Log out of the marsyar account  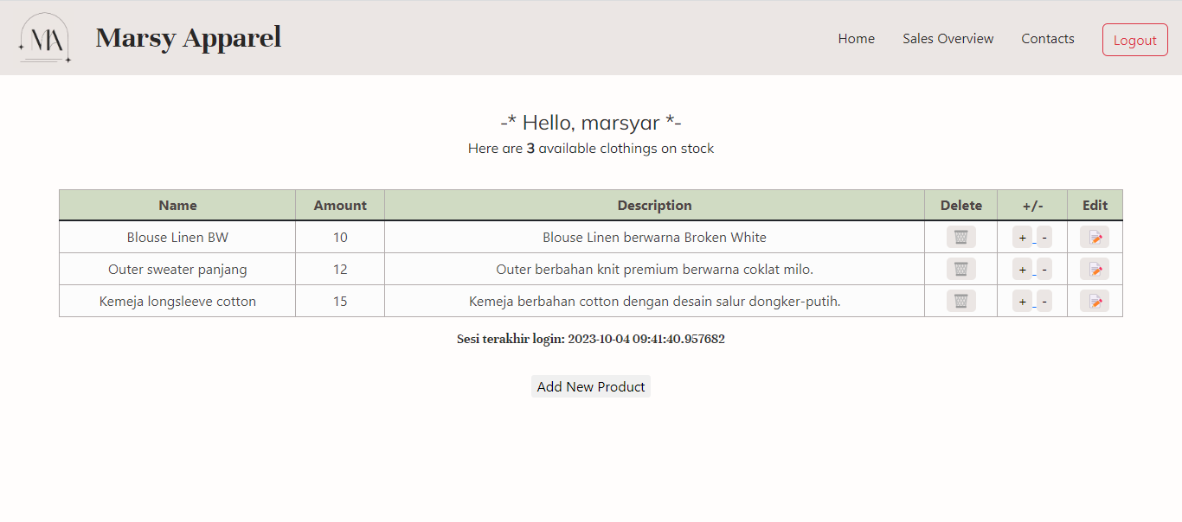coord(1134,39)
